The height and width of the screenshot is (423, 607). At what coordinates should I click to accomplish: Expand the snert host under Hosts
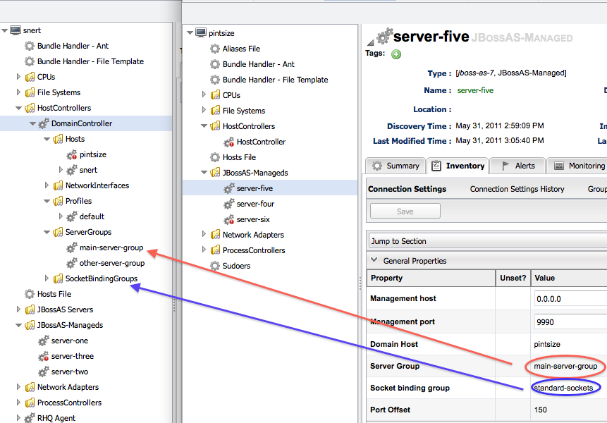click(x=61, y=169)
